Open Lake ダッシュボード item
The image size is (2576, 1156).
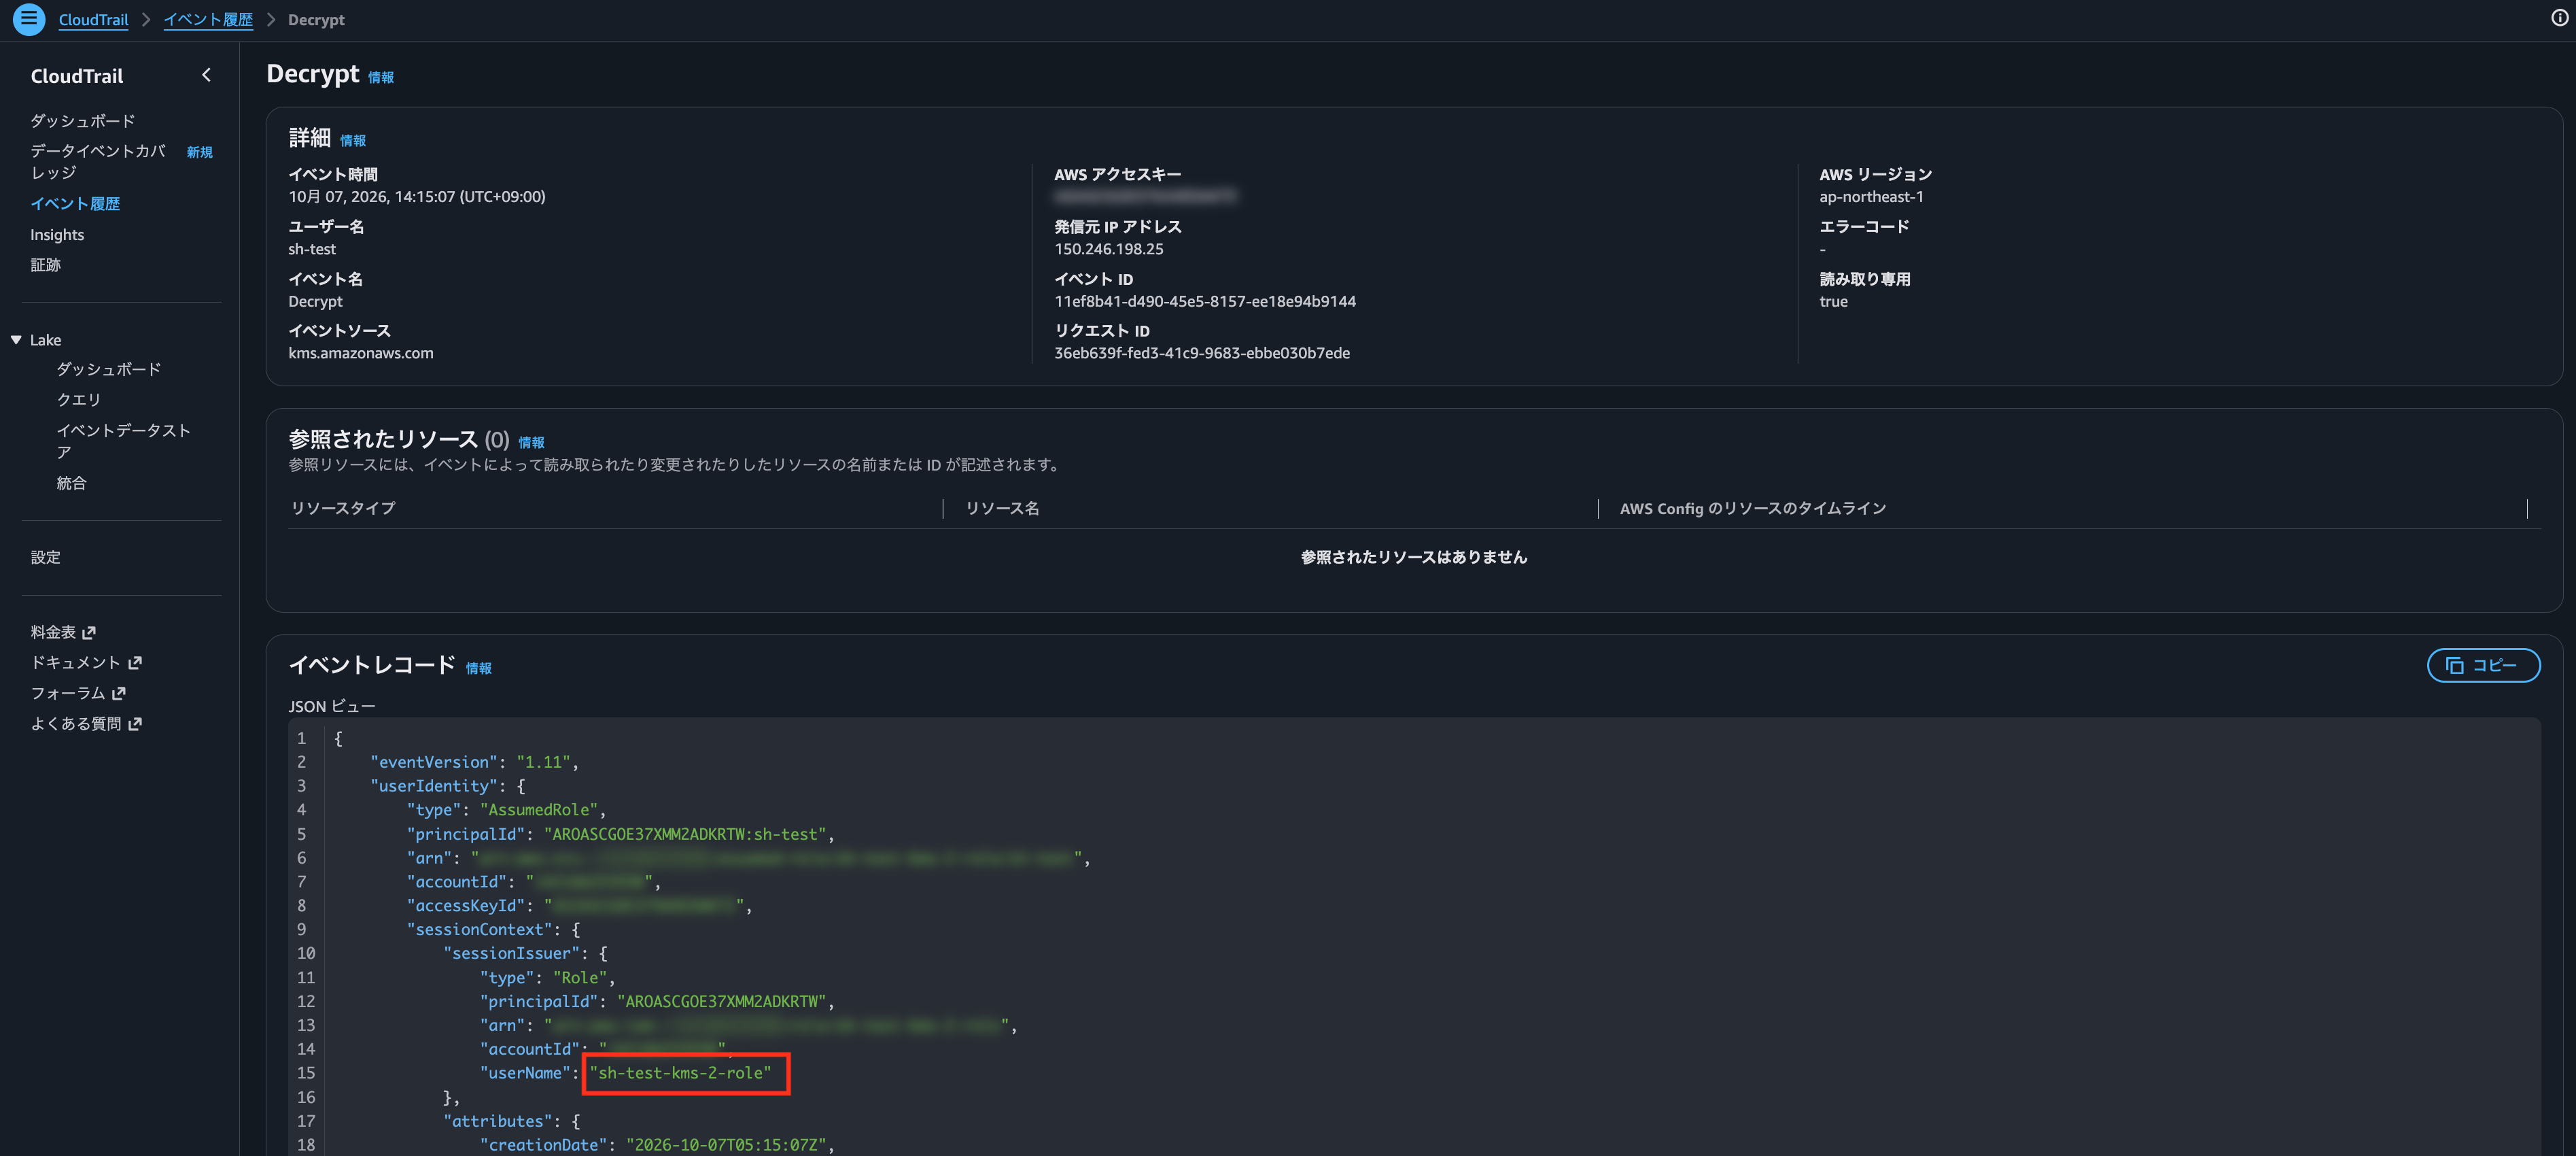(x=109, y=369)
